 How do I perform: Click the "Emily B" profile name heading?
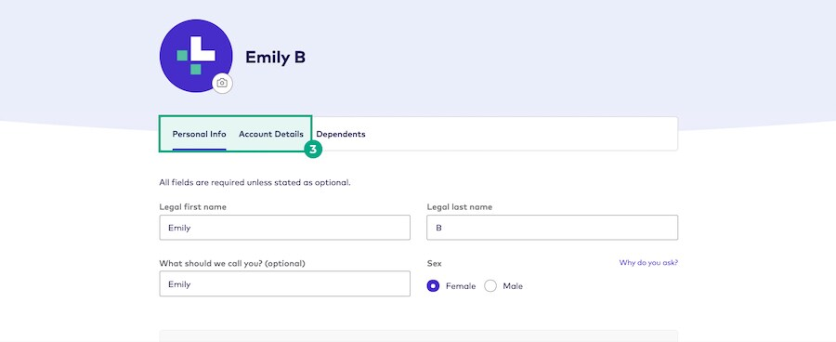tap(275, 57)
